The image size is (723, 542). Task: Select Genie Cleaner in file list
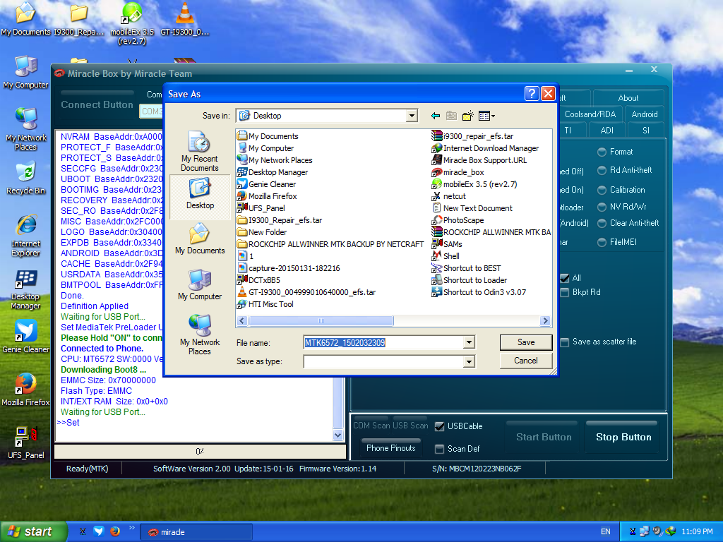(266, 184)
